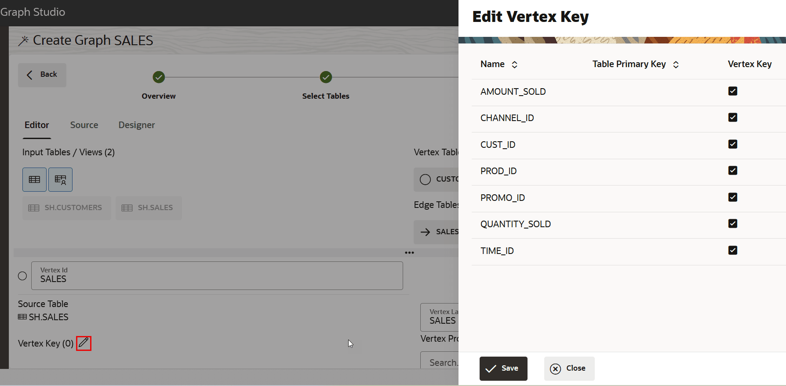
Task: Sort by Name column arrows
Action: pos(514,64)
